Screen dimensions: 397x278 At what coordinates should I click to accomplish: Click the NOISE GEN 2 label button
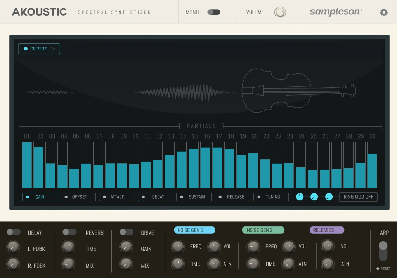pyautogui.click(x=264, y=230)
